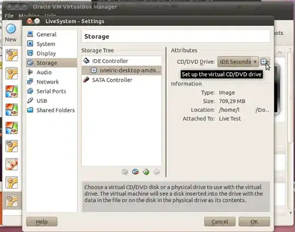295x232 pixels.
Task: Click the '709,29 MB' size value
Action: click(232, 101)
